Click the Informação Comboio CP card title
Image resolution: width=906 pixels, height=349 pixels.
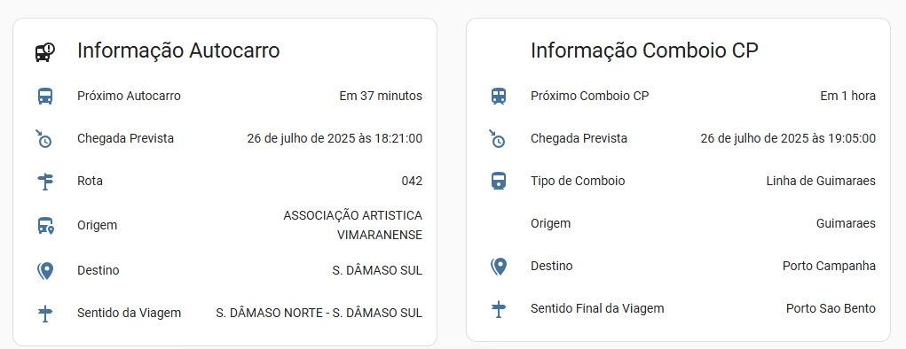pos(644,50)
